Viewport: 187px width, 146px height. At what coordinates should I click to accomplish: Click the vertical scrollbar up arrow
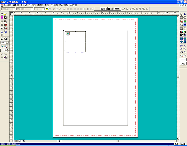click(178, 17)
